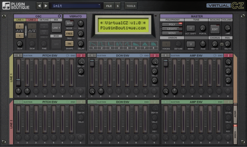Open the TOOLS menu

tap(131, 6)
